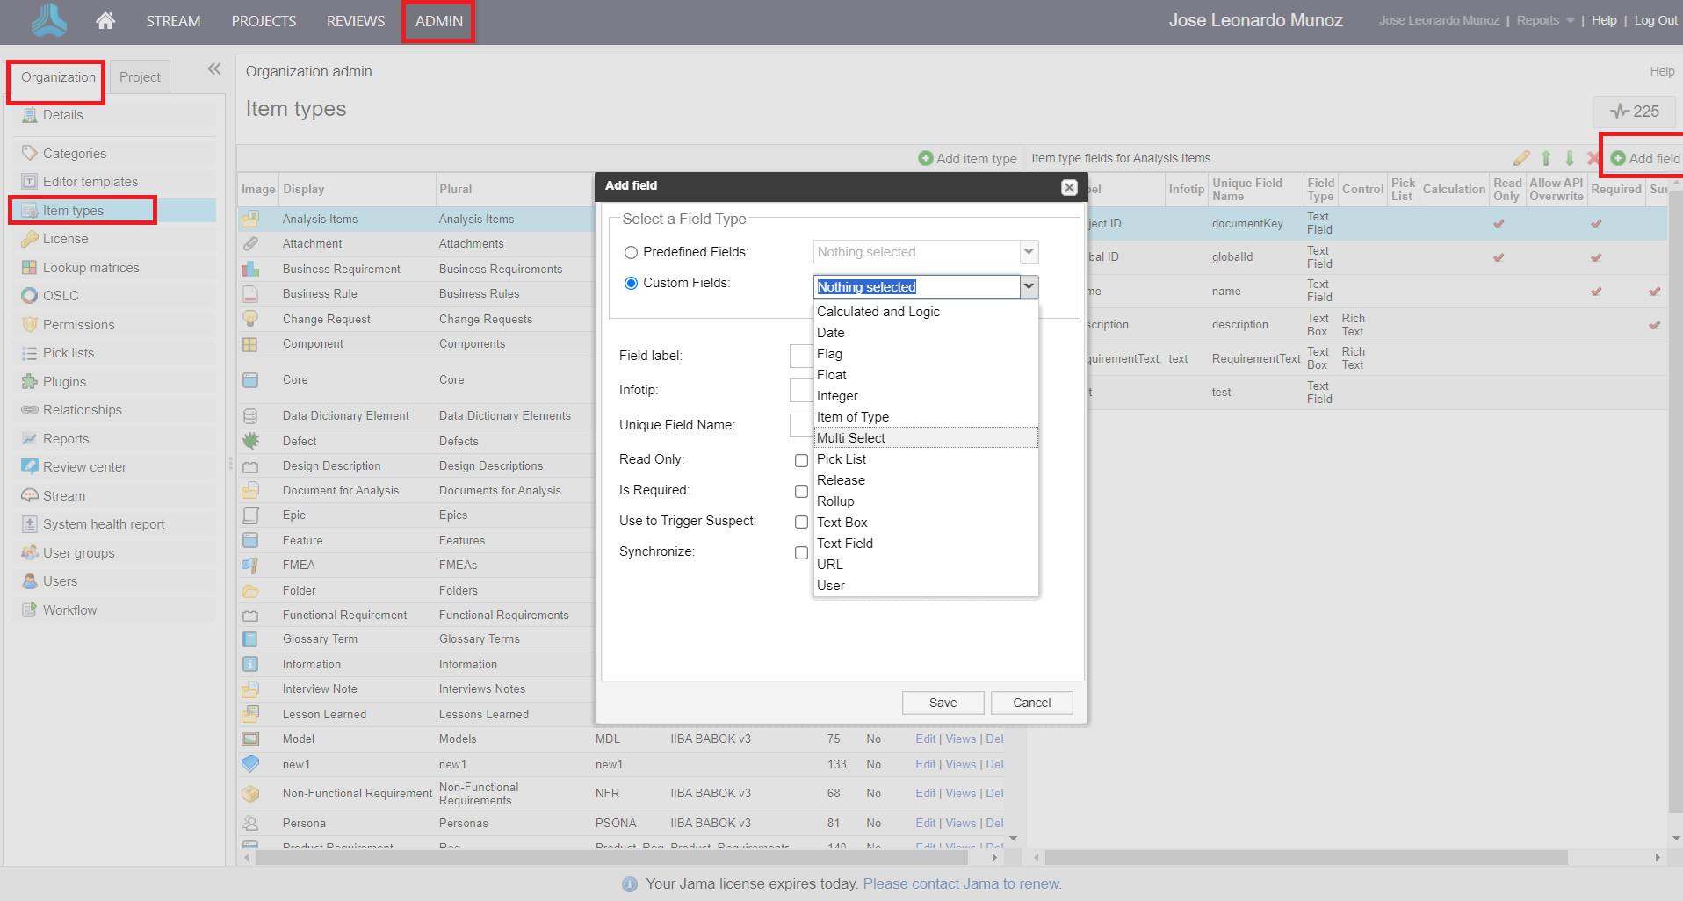Click the Home icon in the top bar
This screenshot has width=1683, height=901.
[105, 20]
